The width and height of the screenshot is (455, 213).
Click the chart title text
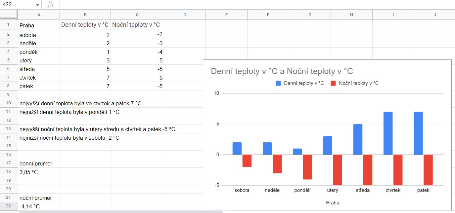(282, 71)
